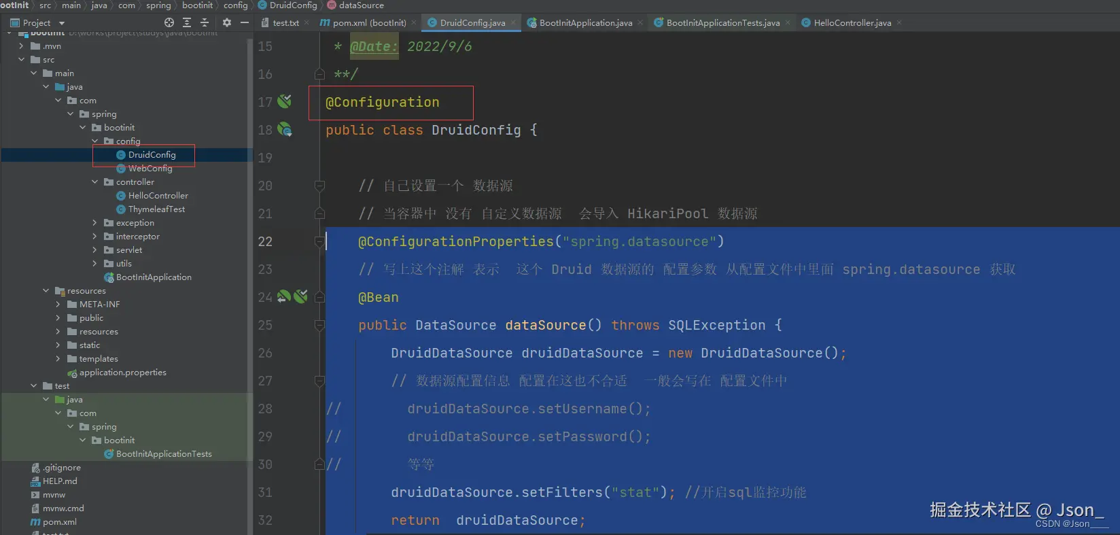Image resolution: width=1120 pixels, height=535 pixels.
Task: Expand the META-INF folder
Action: point(58,305)
